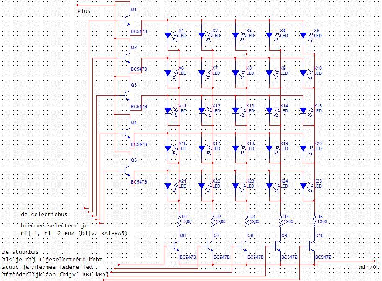
Task: Click the BC547B label under Q1
Action: coord(139,31)
